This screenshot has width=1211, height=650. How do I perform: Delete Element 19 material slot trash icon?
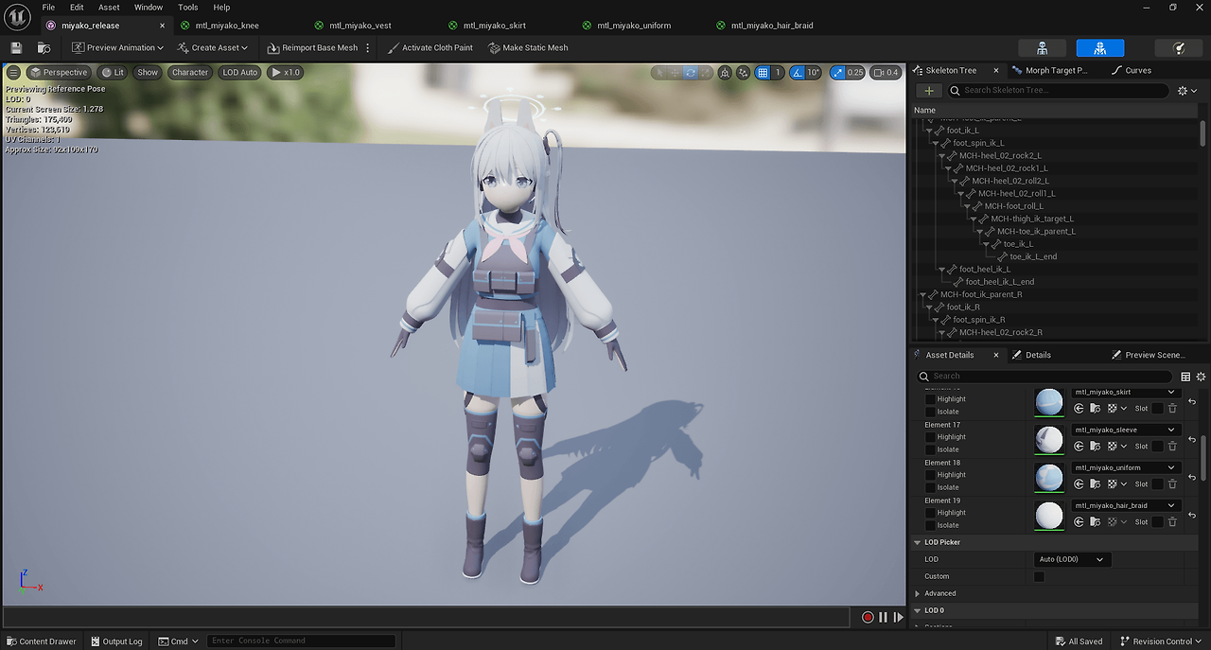click(x=1172, y=521)
